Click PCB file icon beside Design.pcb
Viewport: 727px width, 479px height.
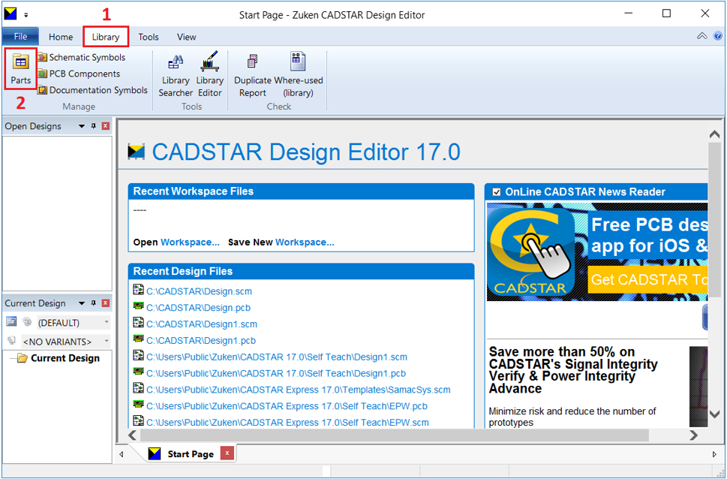click(x=138, y=306)
